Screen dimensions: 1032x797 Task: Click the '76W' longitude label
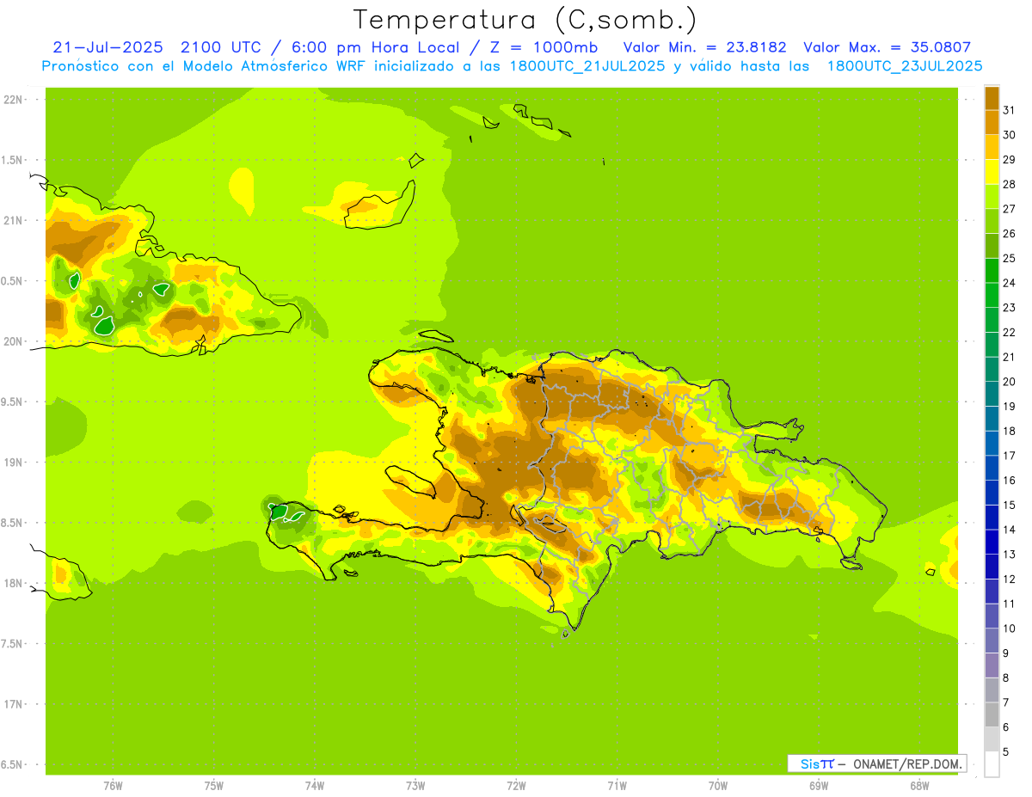pyautogui.click(x=113, y=786)
